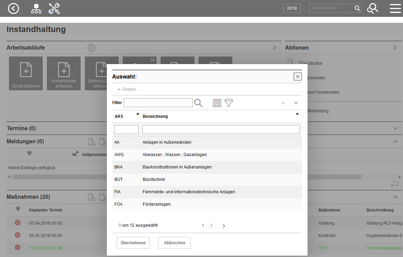Screen dimensions: 403x257
Task: Expand the Termine section chevron
Action: coord(395,128)
